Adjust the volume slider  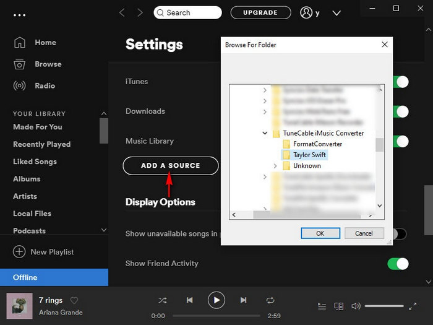click(x=384, y=306)
